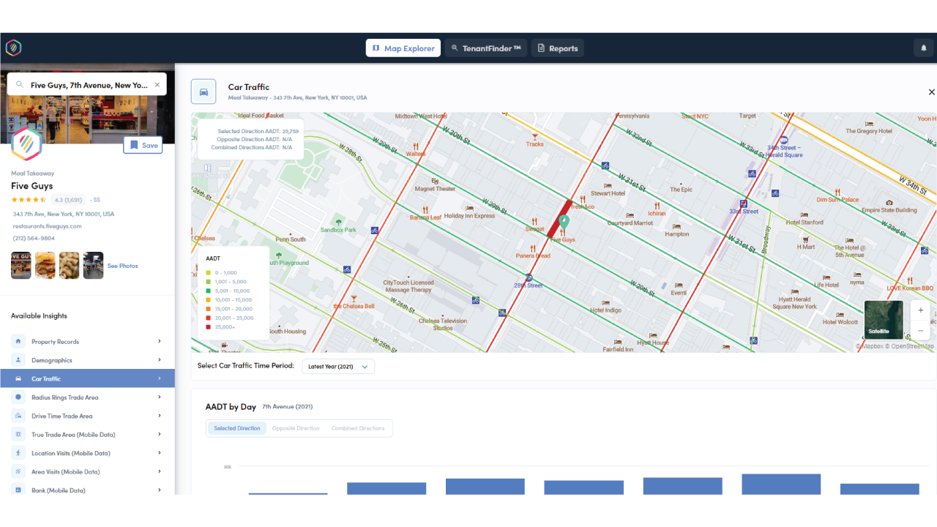Image resolution: width=937 pixels, height=527 pixels.
Task: Open the peanuts photo thumbnail
Action: [x=70, y=266]
